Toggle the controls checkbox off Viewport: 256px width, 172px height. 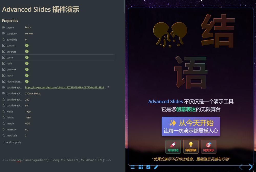pyautogui.click(x=27, y=45)
